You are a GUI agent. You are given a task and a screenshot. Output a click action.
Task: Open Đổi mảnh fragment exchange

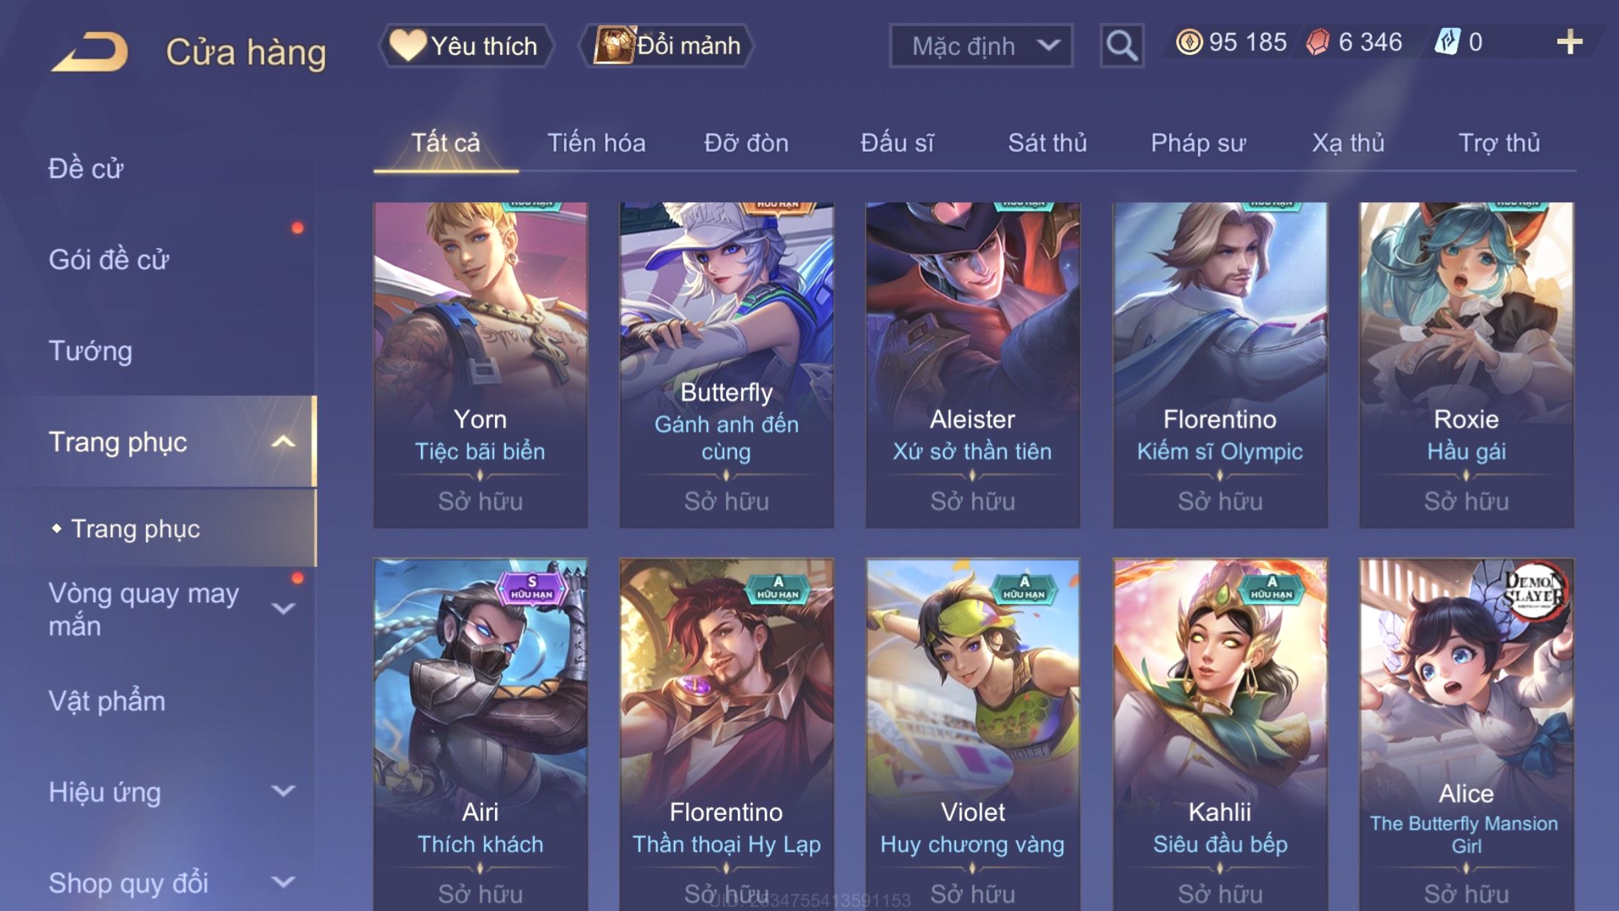667,45
